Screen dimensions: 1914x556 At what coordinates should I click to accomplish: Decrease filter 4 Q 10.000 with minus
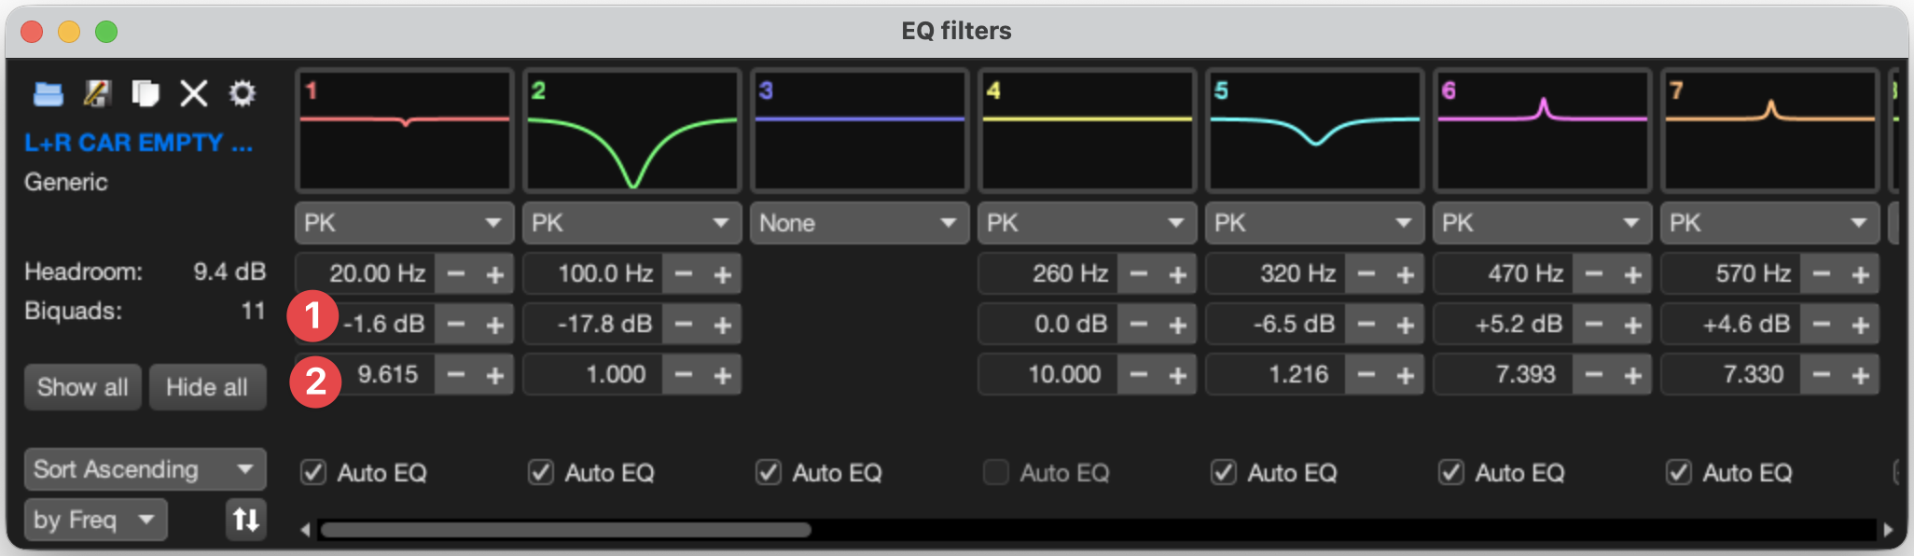1139,375
